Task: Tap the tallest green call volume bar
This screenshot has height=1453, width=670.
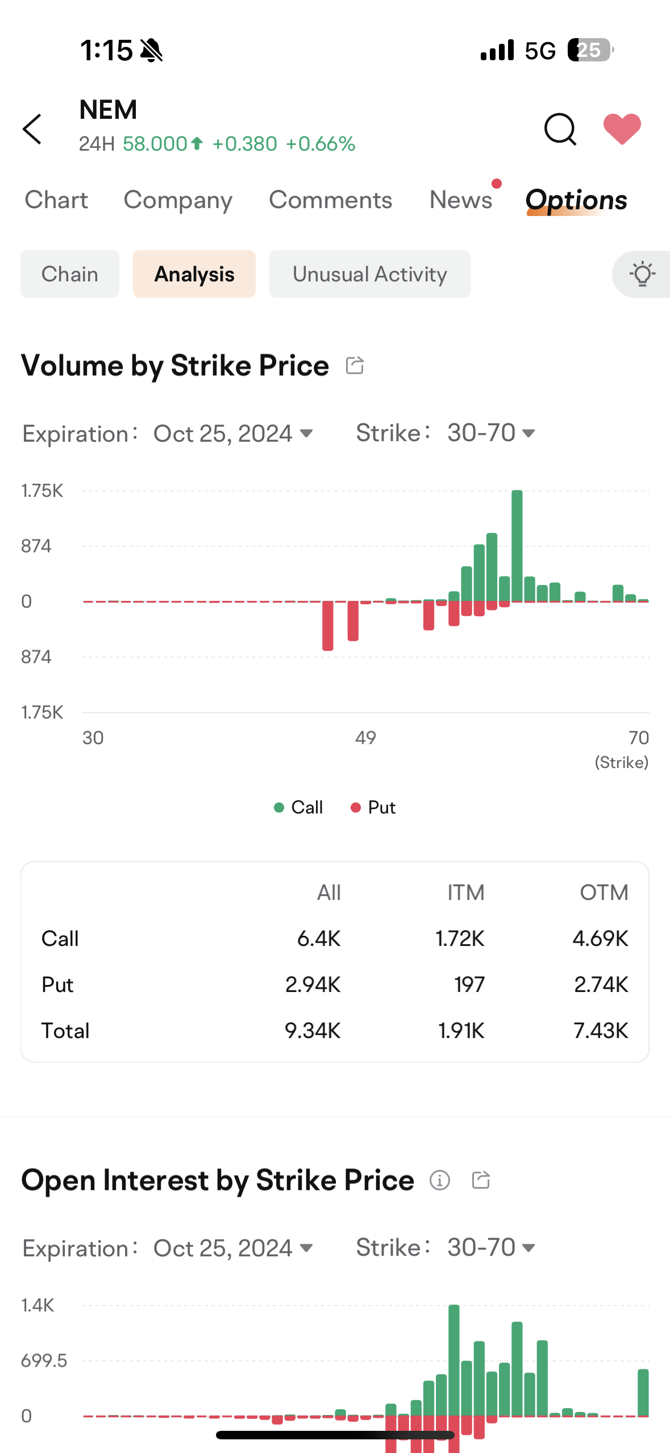Action: [x=517, y=546]
